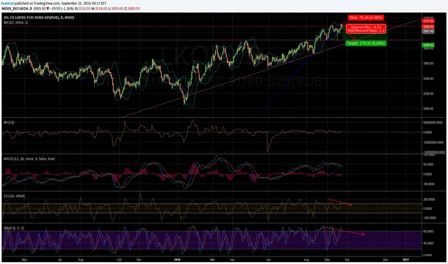Select the BB (10, ohlc4, 2) indicator label
This screenshot has width=448, height=264.
[x=16, y=23]
